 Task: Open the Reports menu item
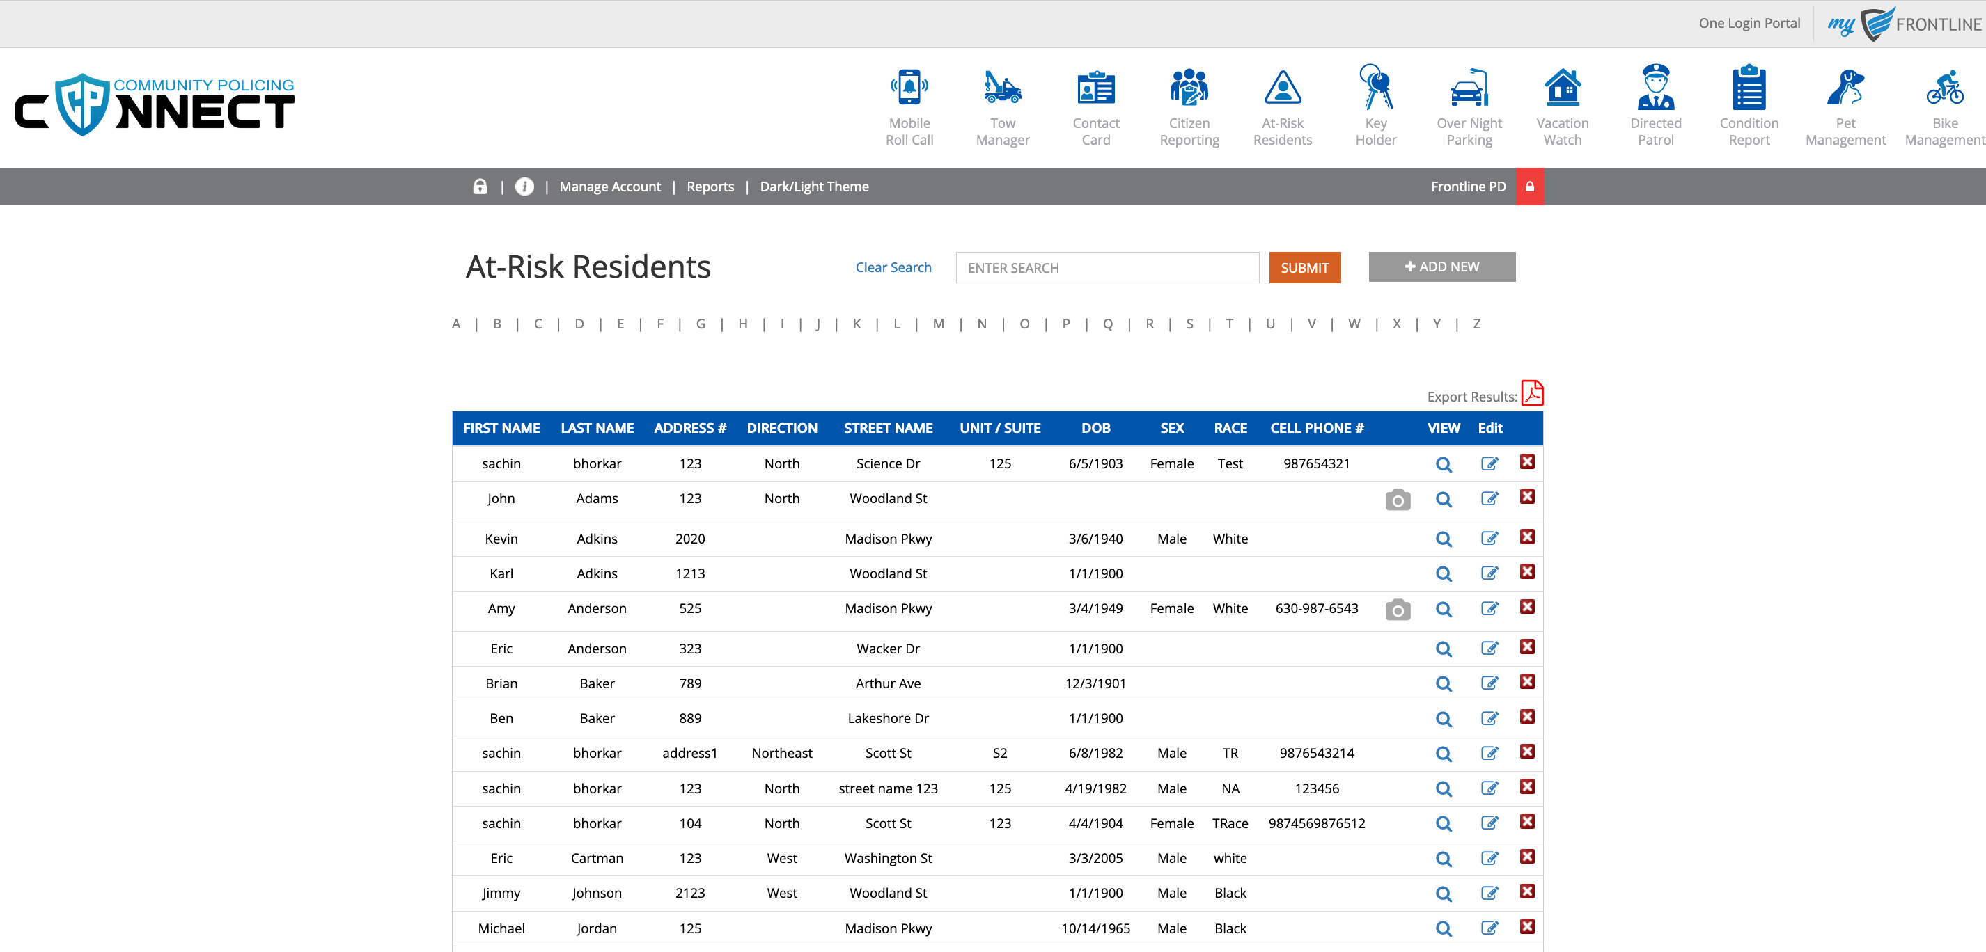710,187
